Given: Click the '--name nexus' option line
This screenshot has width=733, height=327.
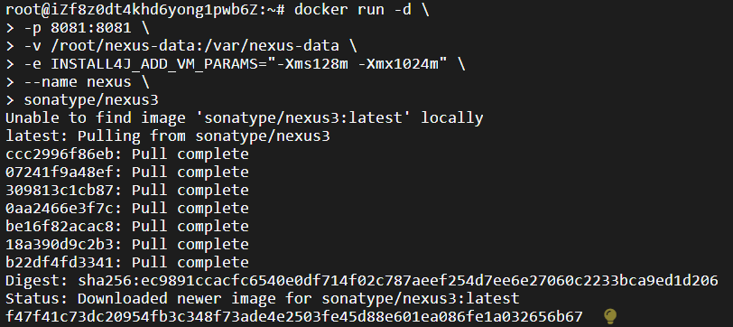Looking at the screenshot, I should tap(78, 82).
